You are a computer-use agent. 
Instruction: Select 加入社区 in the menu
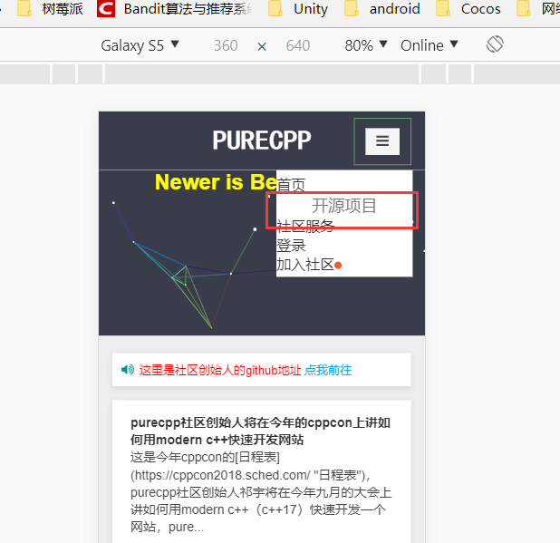tap(305, 265)
